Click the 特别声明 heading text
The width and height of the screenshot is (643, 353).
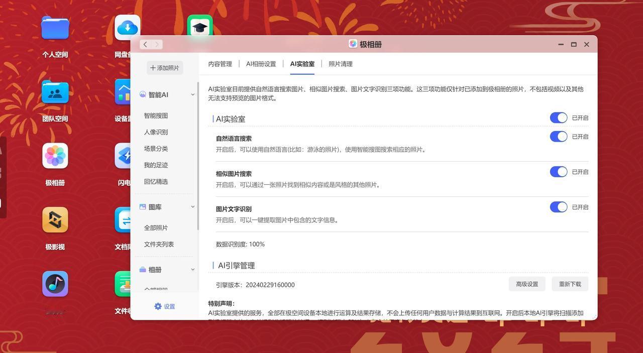221,303
